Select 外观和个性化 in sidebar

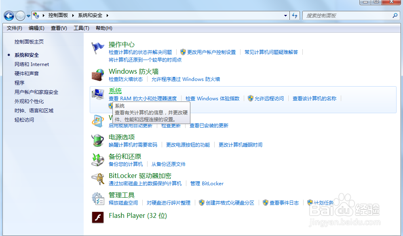(x=29, y=101)
